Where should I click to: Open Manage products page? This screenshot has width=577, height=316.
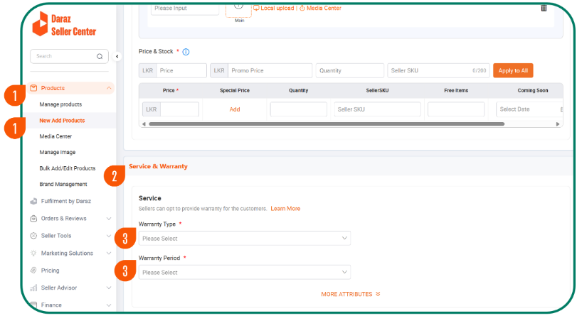click(60, 104)
